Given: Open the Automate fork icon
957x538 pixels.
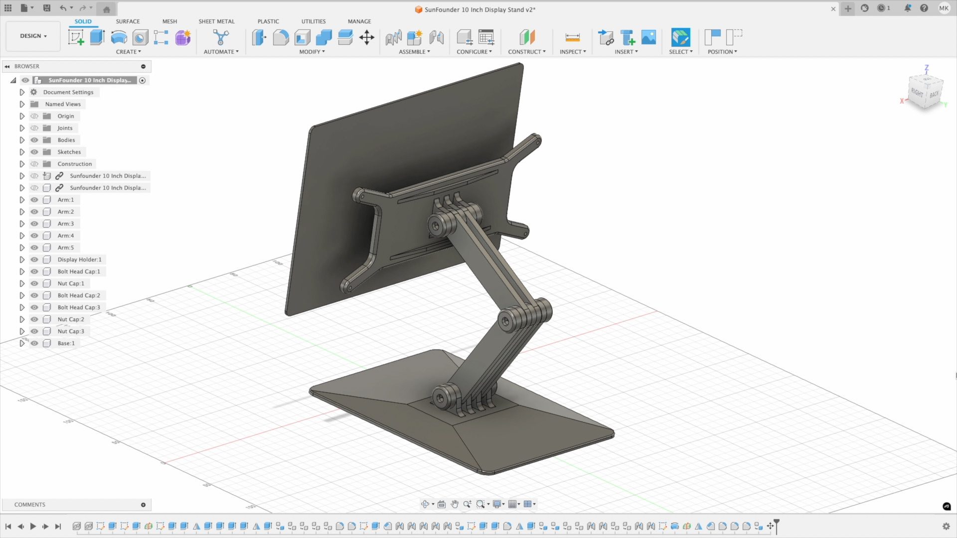Looking at the screenshot, I should click(220, 37).
